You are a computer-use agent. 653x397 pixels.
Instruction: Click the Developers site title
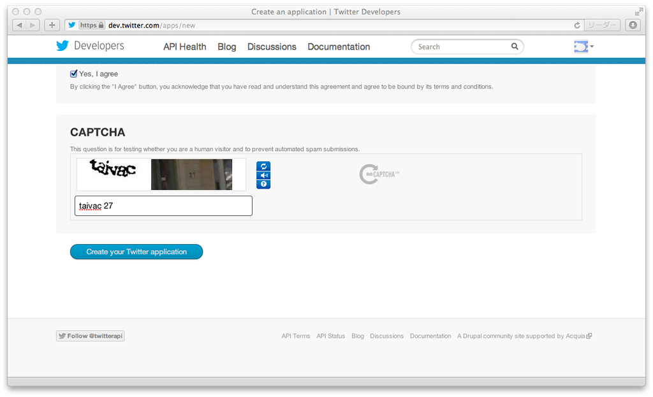click(x=99, y=45)
